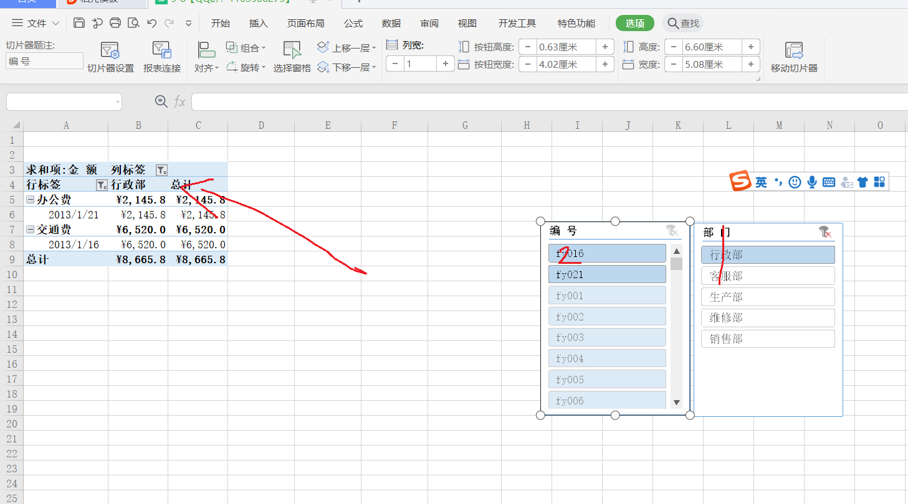Click the 查找 search button
The height and width of the screenshot is (504, 908).
click(x=683, y=24)
